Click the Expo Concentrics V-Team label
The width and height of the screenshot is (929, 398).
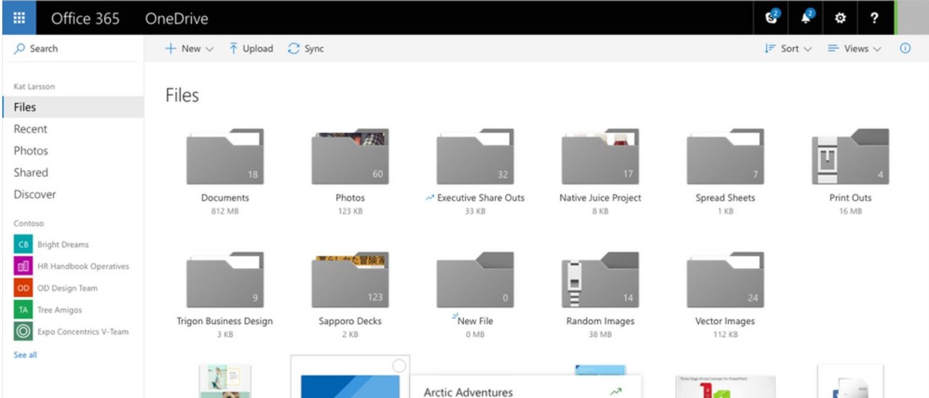tap(83, 332)
